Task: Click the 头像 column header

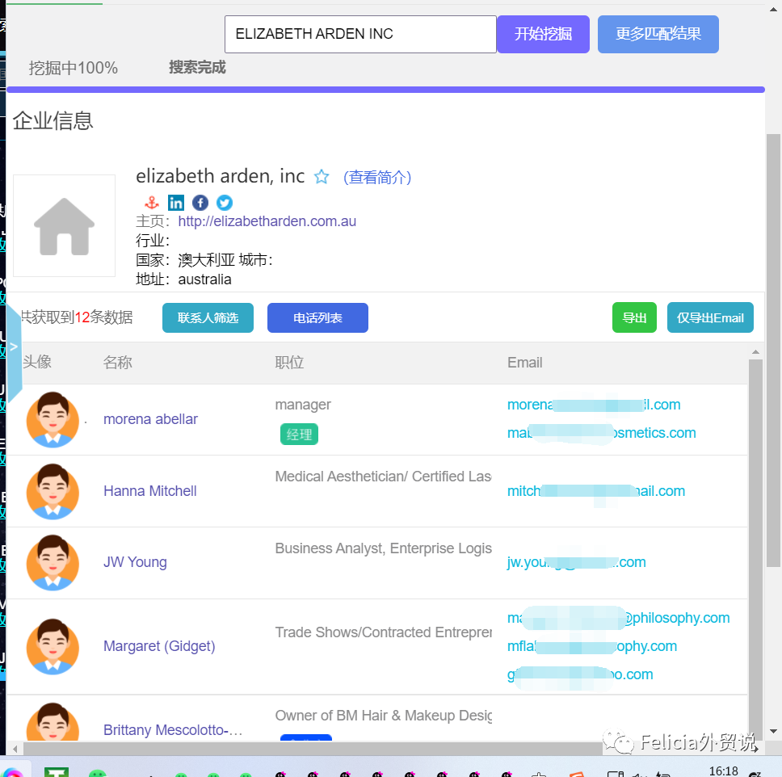Action: click(x=37, y=363)
